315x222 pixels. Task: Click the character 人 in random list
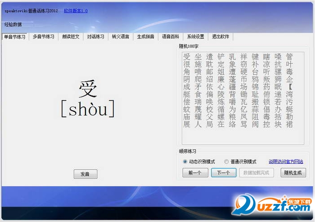(x=198, y=124)
